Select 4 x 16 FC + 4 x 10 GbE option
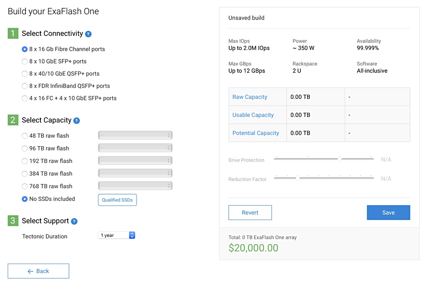The image size is (431, 284). 25,98
